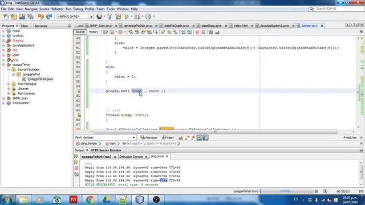Switch editor to Source view

pyautogui.click(x=80, y=32)
